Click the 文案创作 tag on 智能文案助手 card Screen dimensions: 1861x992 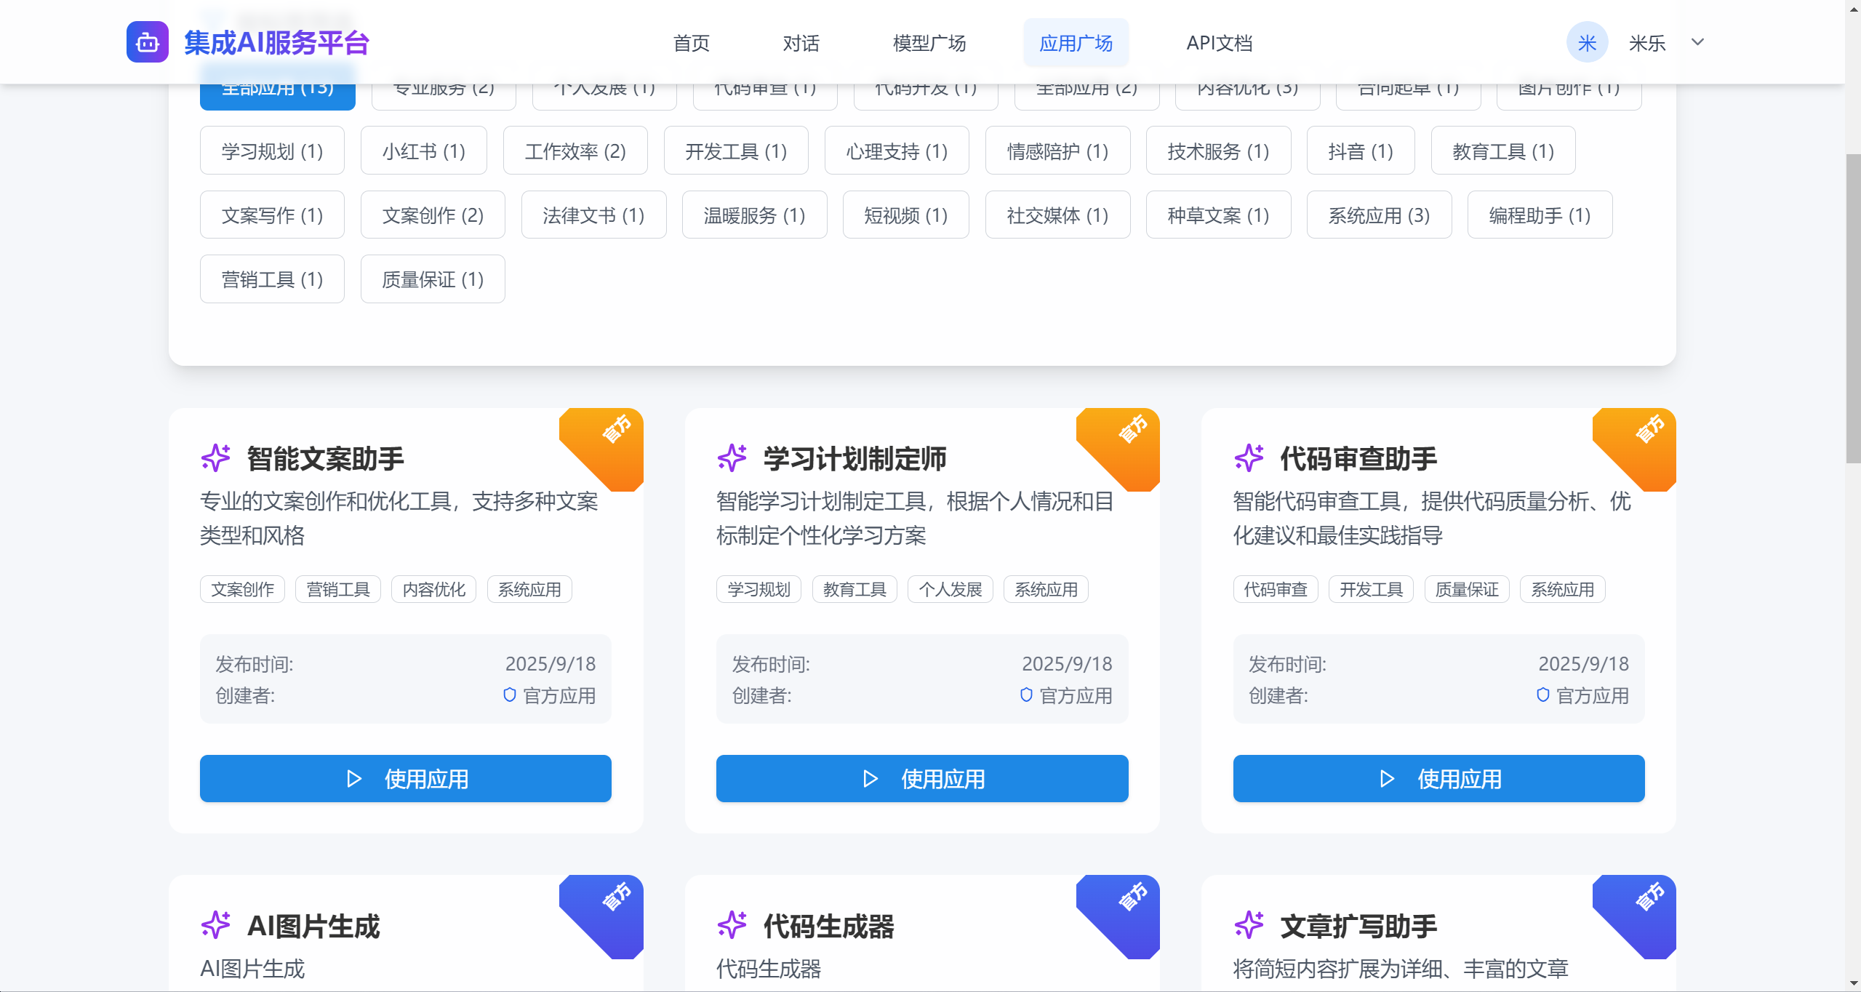242,589
